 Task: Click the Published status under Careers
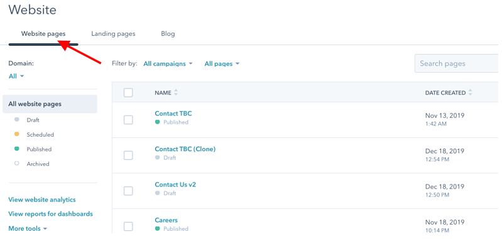click(x=172, y=229)
